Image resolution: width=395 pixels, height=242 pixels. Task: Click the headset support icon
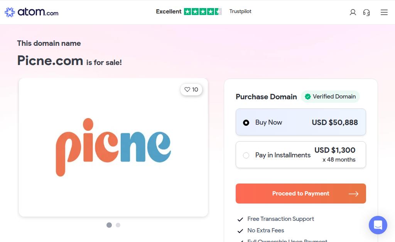(x=366, y=12)
